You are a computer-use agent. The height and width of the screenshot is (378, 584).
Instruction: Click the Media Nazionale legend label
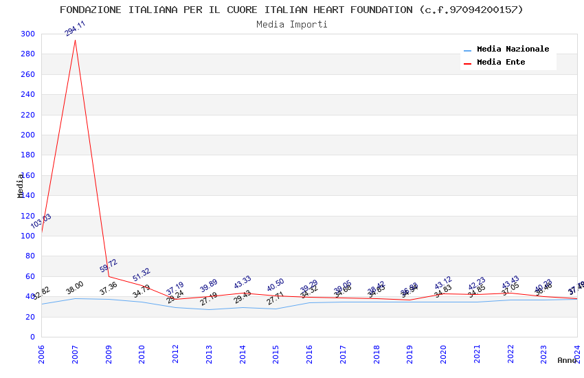point(513,49)
